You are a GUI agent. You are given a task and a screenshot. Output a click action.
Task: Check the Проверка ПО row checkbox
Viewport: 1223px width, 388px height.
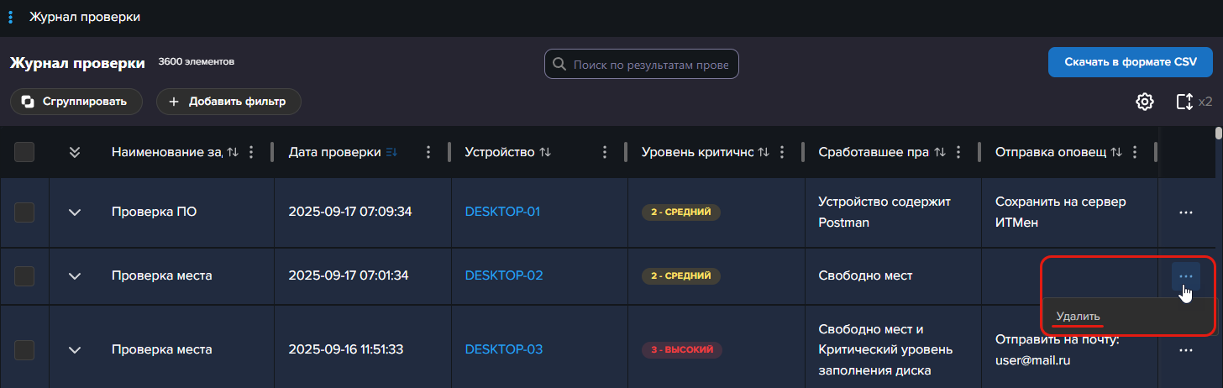[24, 212]
